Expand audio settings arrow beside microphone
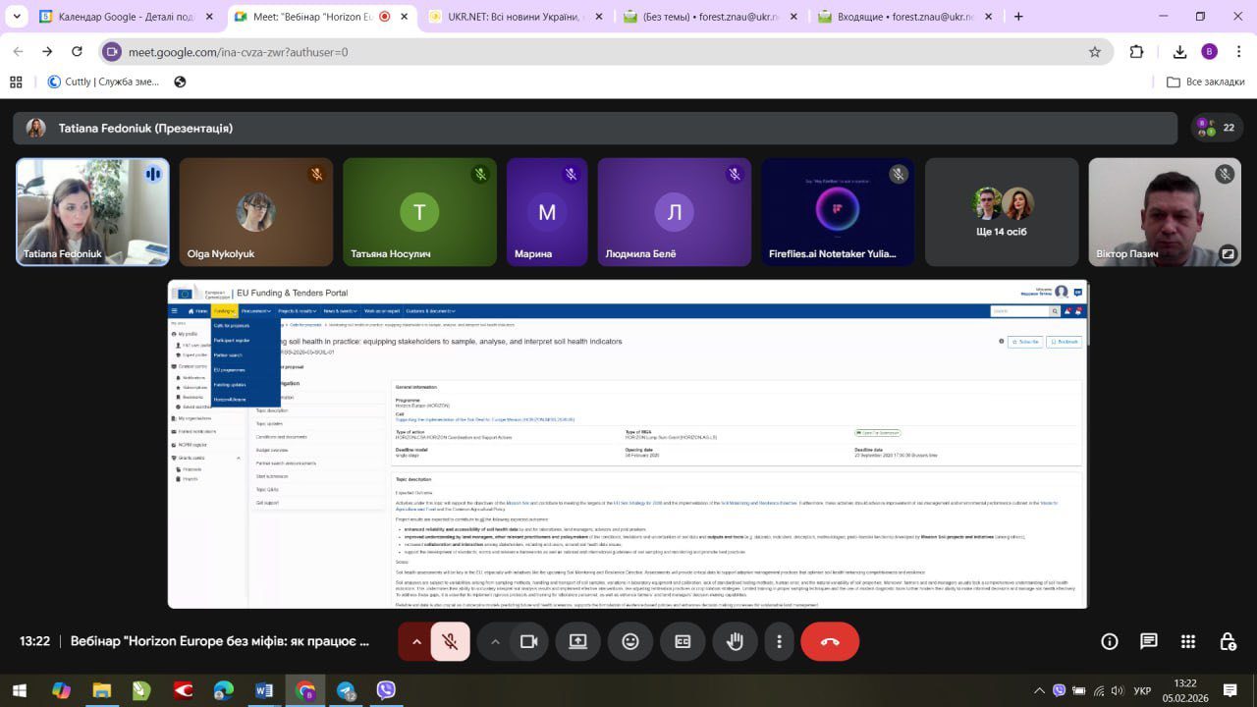 click(x=416, y=641)
